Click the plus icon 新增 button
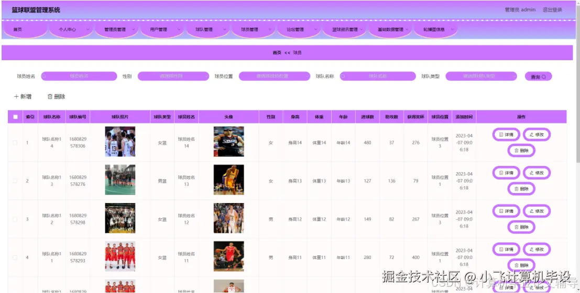This screenshot has width=580, height=293. (23, 96)
